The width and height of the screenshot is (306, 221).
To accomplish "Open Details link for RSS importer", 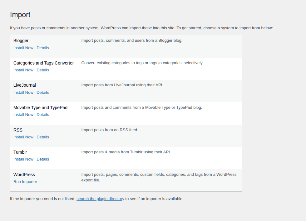I will click(43, 137).
